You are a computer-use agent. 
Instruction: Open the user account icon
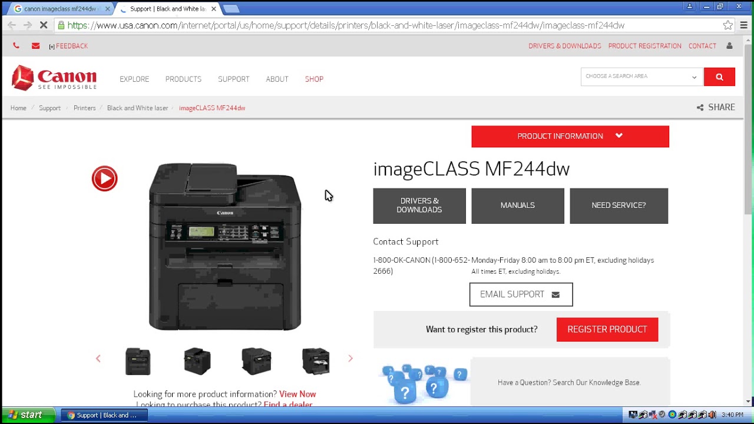pos(729,46)
